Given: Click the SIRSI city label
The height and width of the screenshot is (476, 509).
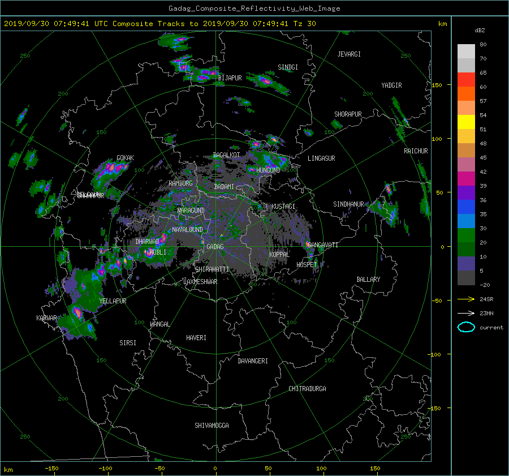Looking at the screenshot, I should click(128, 343).
